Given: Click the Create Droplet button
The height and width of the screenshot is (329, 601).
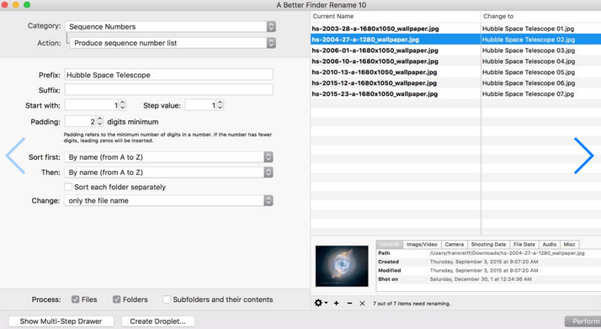Looking at the screenshot, I should pyautogui.click(x=158, y=321).
